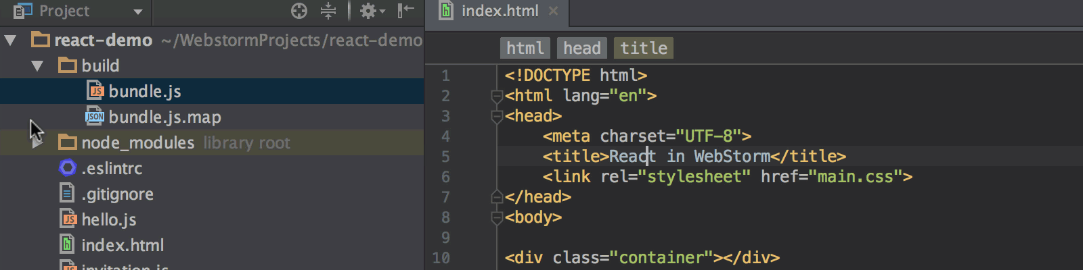Click the collapse all icon in Project toolbar
The width and height of the screenshot is (1083, 270).
tap(328, 11)
